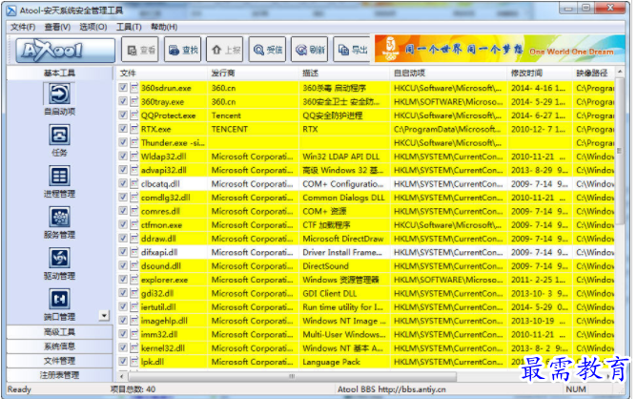Click the Atool logo banner

(x=65, y=50)
